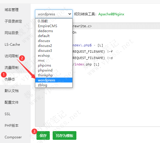Open the SSL sidebar tab
This screenshot has width=160, height=143.
point(15,114)
